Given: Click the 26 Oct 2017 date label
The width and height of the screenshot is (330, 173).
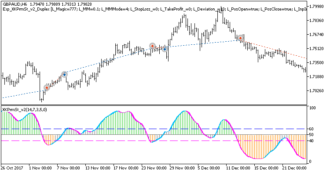Looking at the screenshot, I should point(12,168).
